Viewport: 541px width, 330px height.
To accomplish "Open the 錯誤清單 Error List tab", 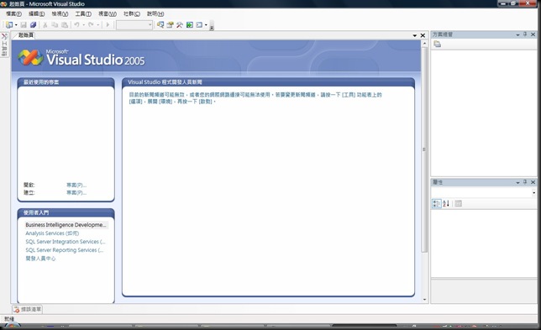I will coord(28,309).
